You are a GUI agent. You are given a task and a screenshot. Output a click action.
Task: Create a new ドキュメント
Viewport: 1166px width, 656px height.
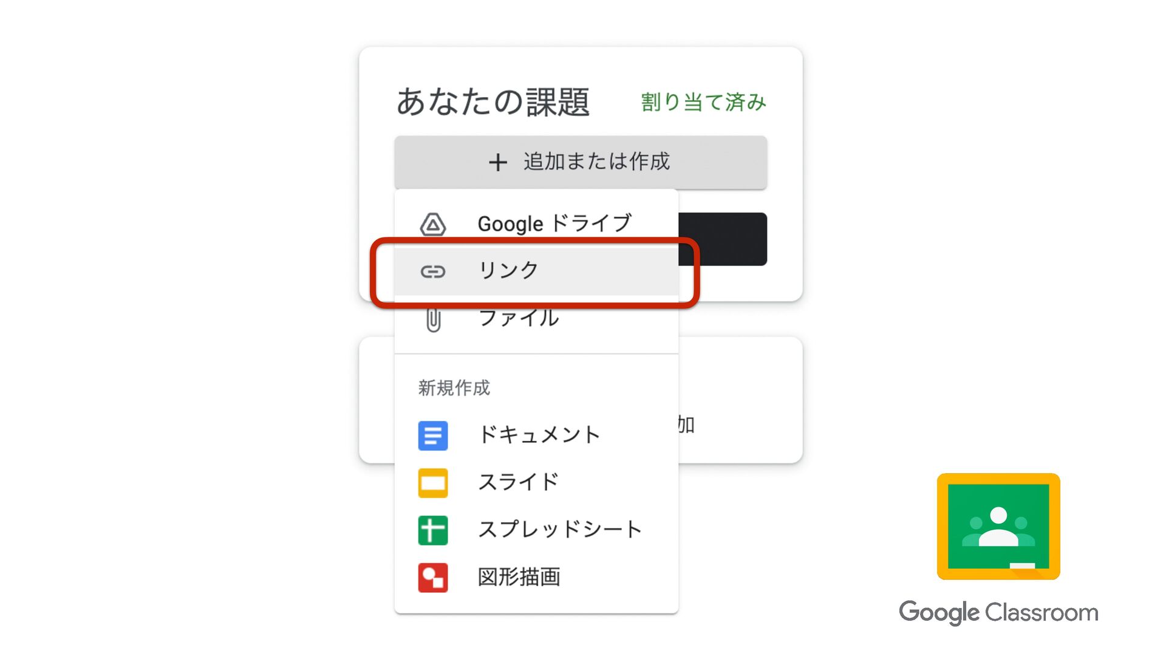pos(539,435)
